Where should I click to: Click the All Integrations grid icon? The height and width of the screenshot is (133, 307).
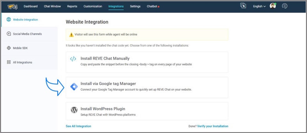click(9, 62)
